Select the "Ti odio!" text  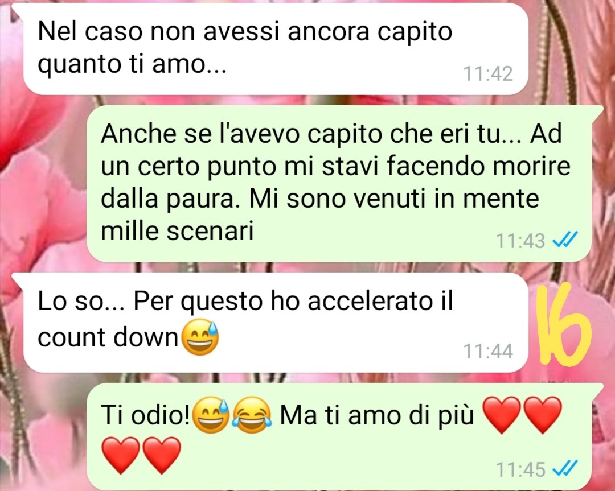[x=146, y=415]
